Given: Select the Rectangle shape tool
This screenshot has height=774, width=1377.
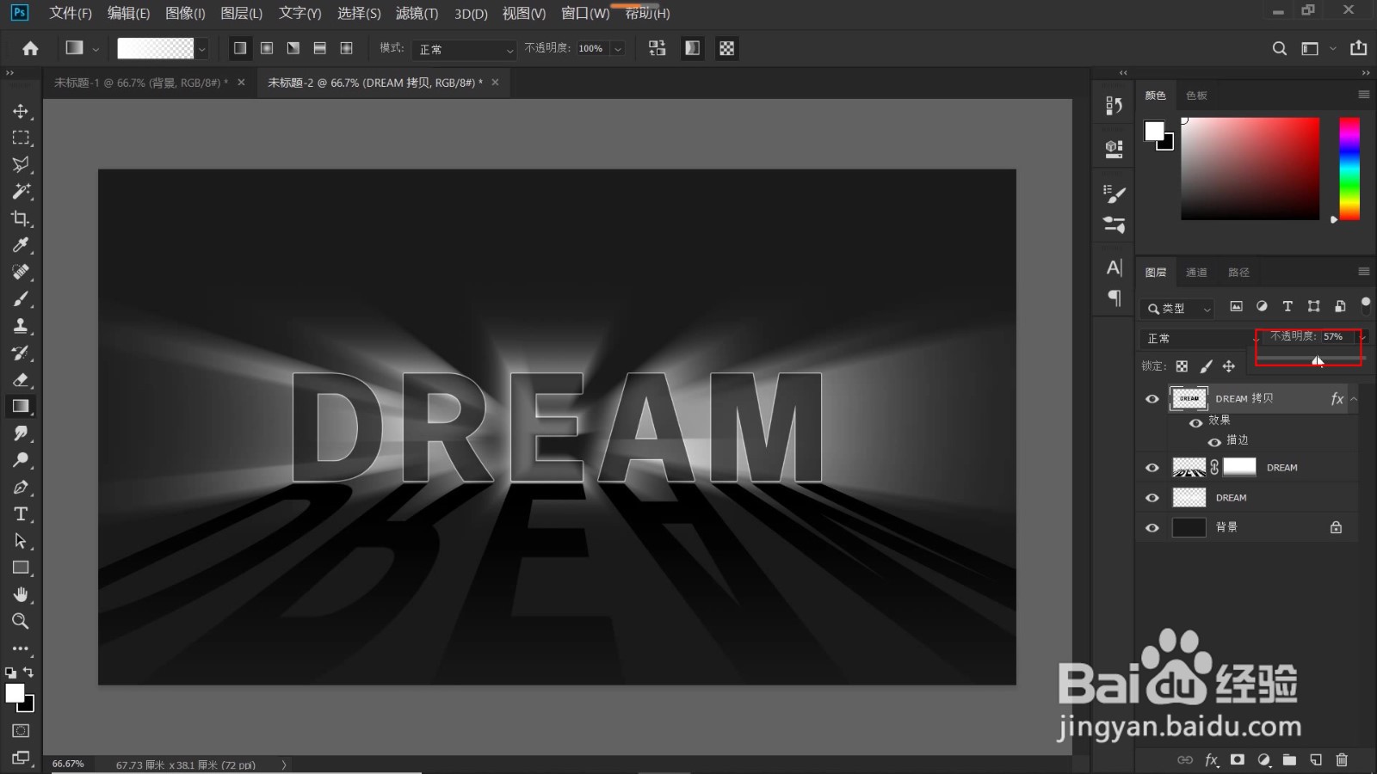Looking at the screenshot, I should pyautogui.click(x=21, y=568).
